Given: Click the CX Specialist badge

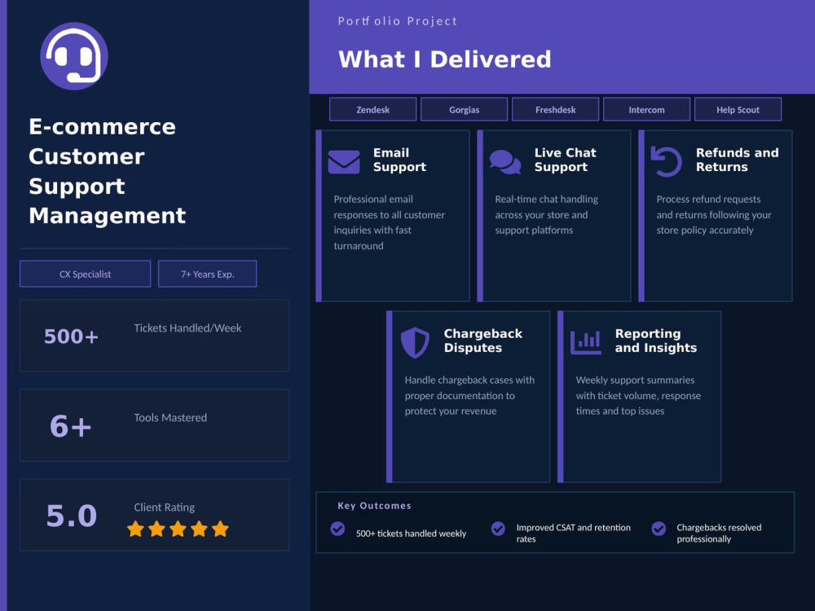Looking at the screenshot, I should pos(86,274).
